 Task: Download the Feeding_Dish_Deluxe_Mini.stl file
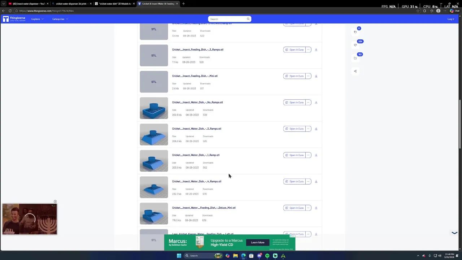(x=316, y=208)
